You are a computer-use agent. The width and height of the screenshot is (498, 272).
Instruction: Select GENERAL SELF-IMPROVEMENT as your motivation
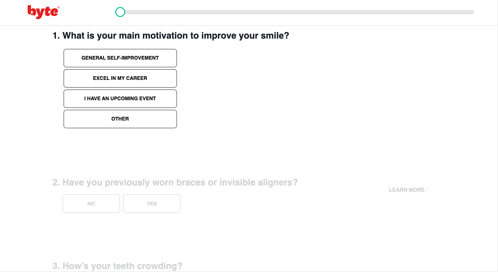[x=120, y=58]
